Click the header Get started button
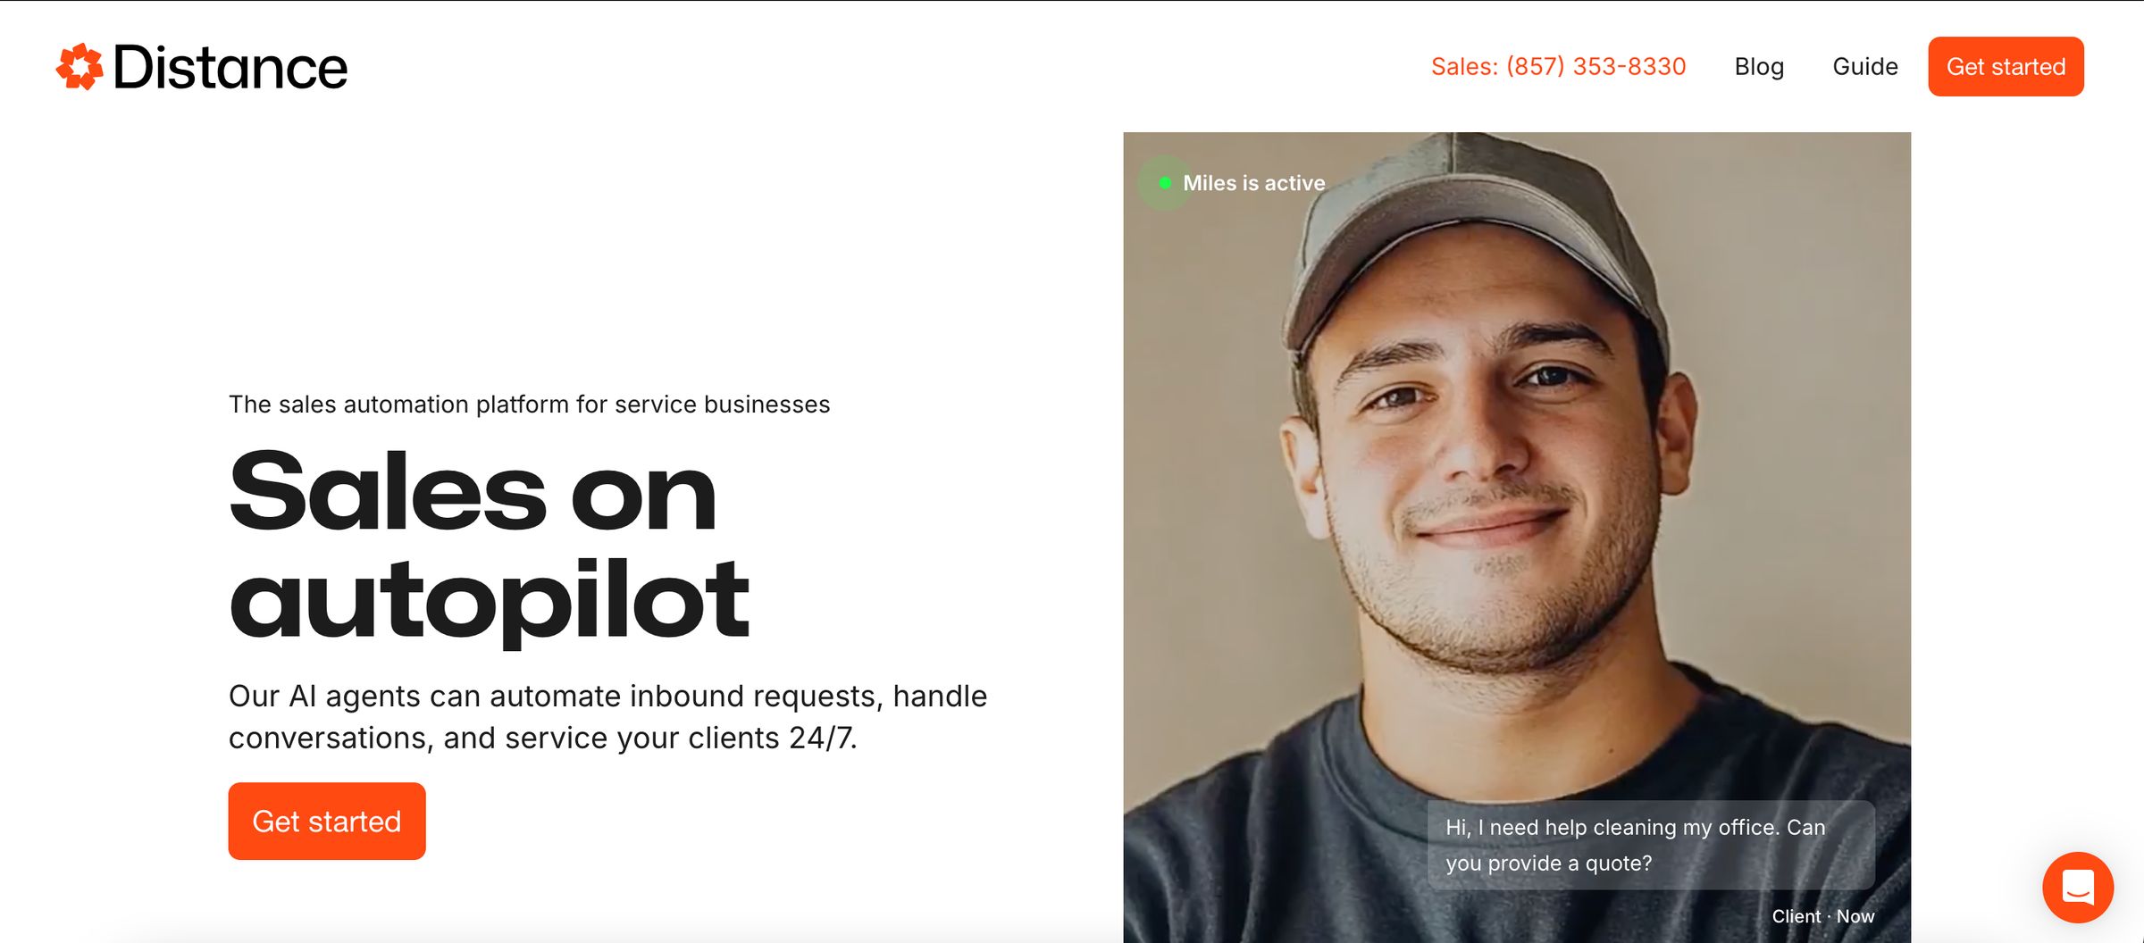 click(2006, 67)
